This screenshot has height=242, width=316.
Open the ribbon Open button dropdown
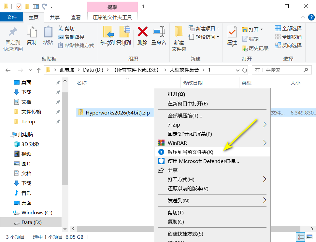click(x=261, y=29)
